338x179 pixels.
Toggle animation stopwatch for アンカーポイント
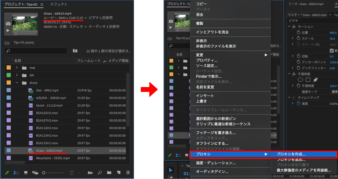[x=299, y=62]
